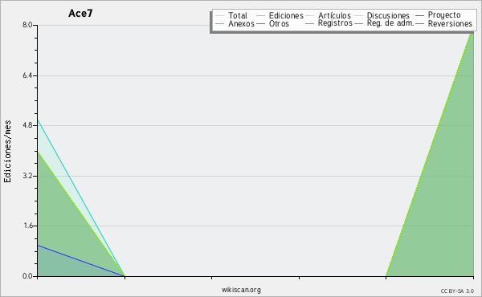Viewport: 482px width, 297px height.
Task: Click the '8.0' y-axis tick label
Action: coord(27,25)
